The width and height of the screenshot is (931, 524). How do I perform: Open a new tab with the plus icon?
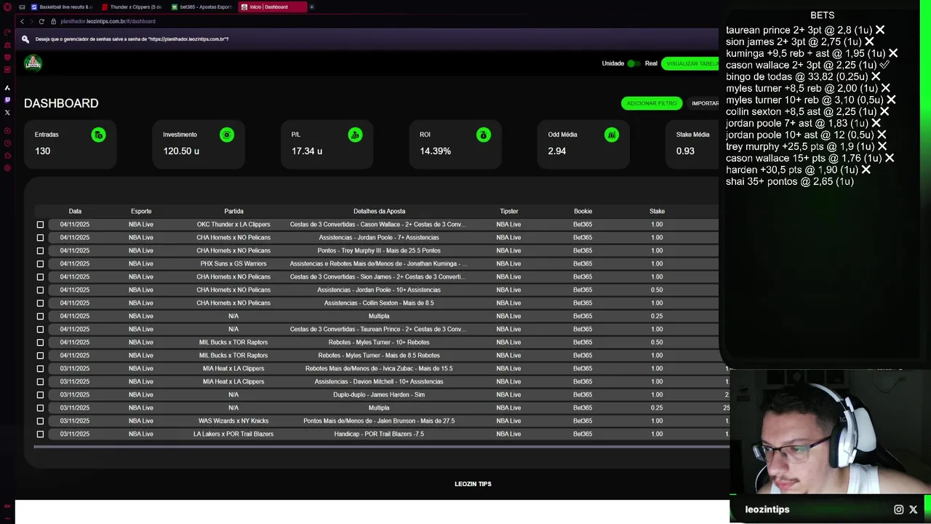(311, 7)
